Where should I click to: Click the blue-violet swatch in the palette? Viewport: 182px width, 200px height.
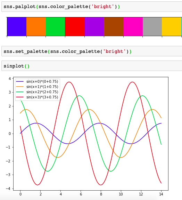click(17, 26)
